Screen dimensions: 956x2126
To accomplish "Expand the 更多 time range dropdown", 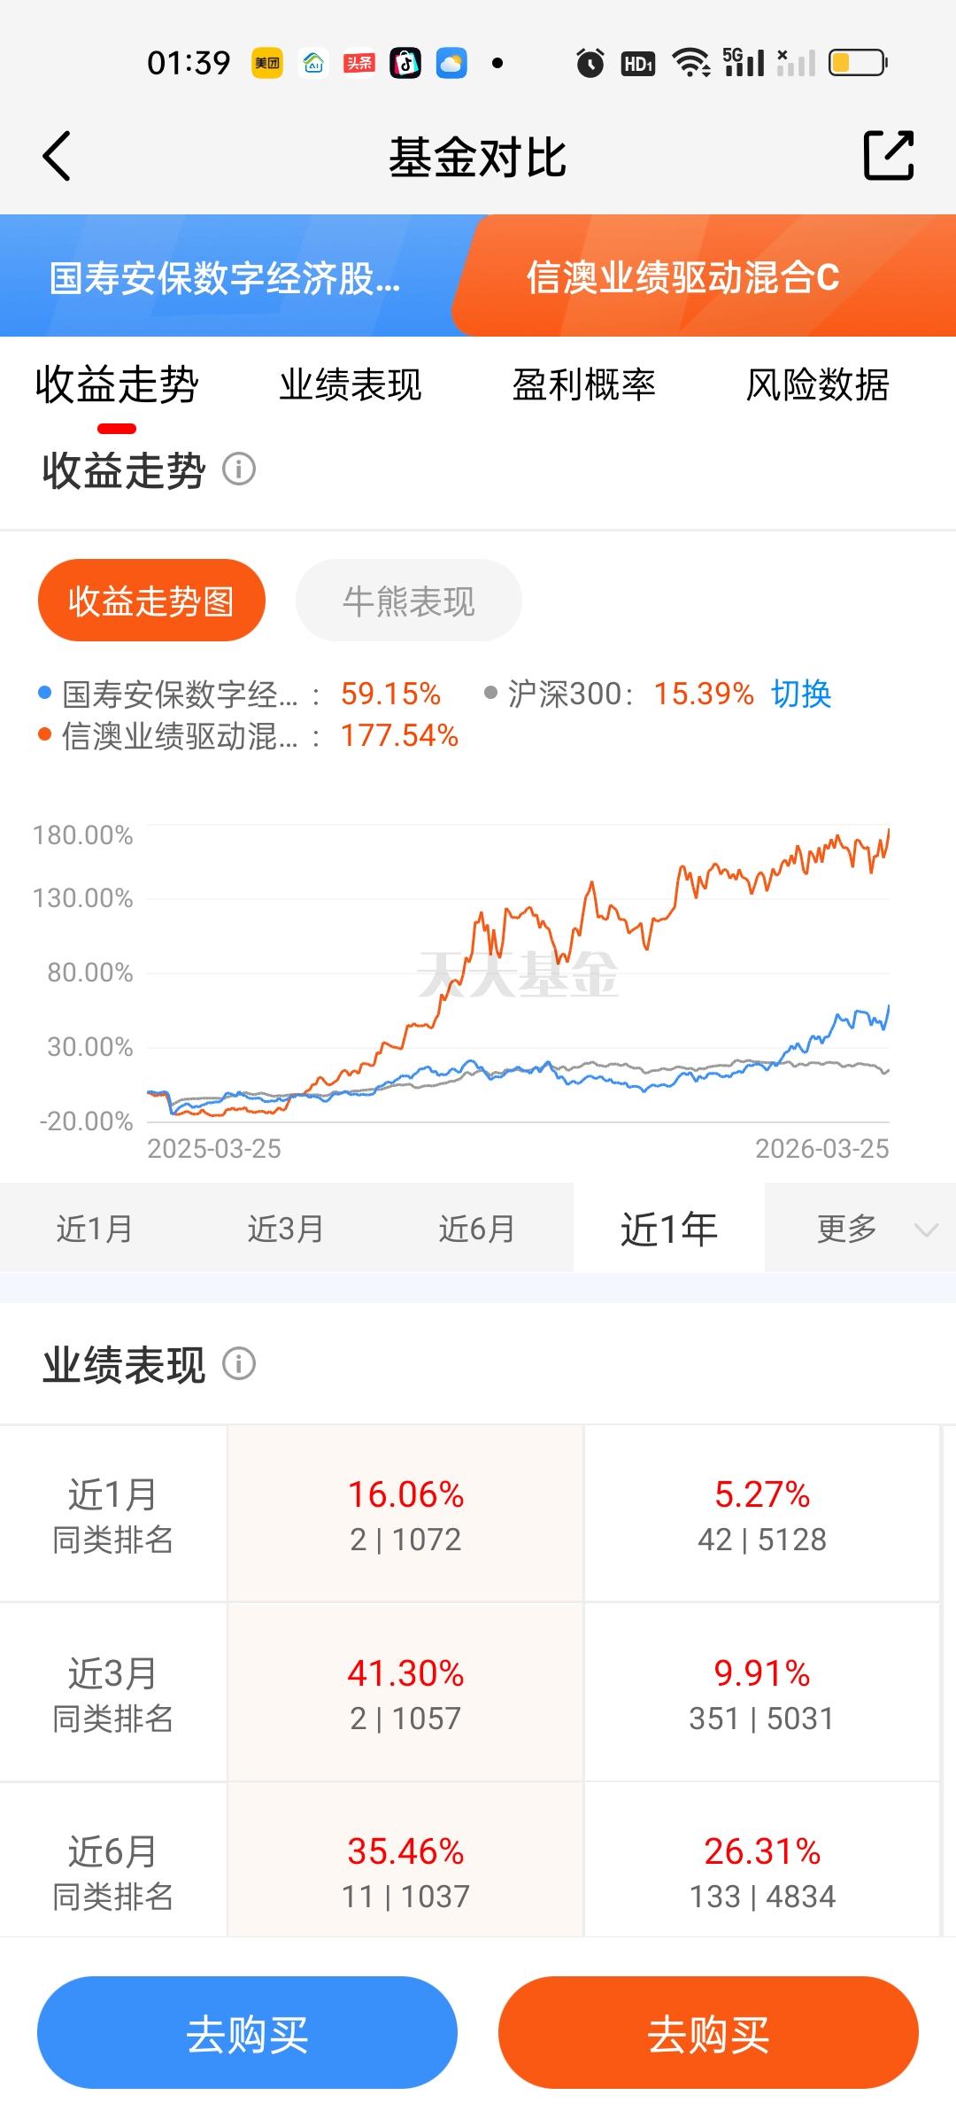I will [860, 1229].
